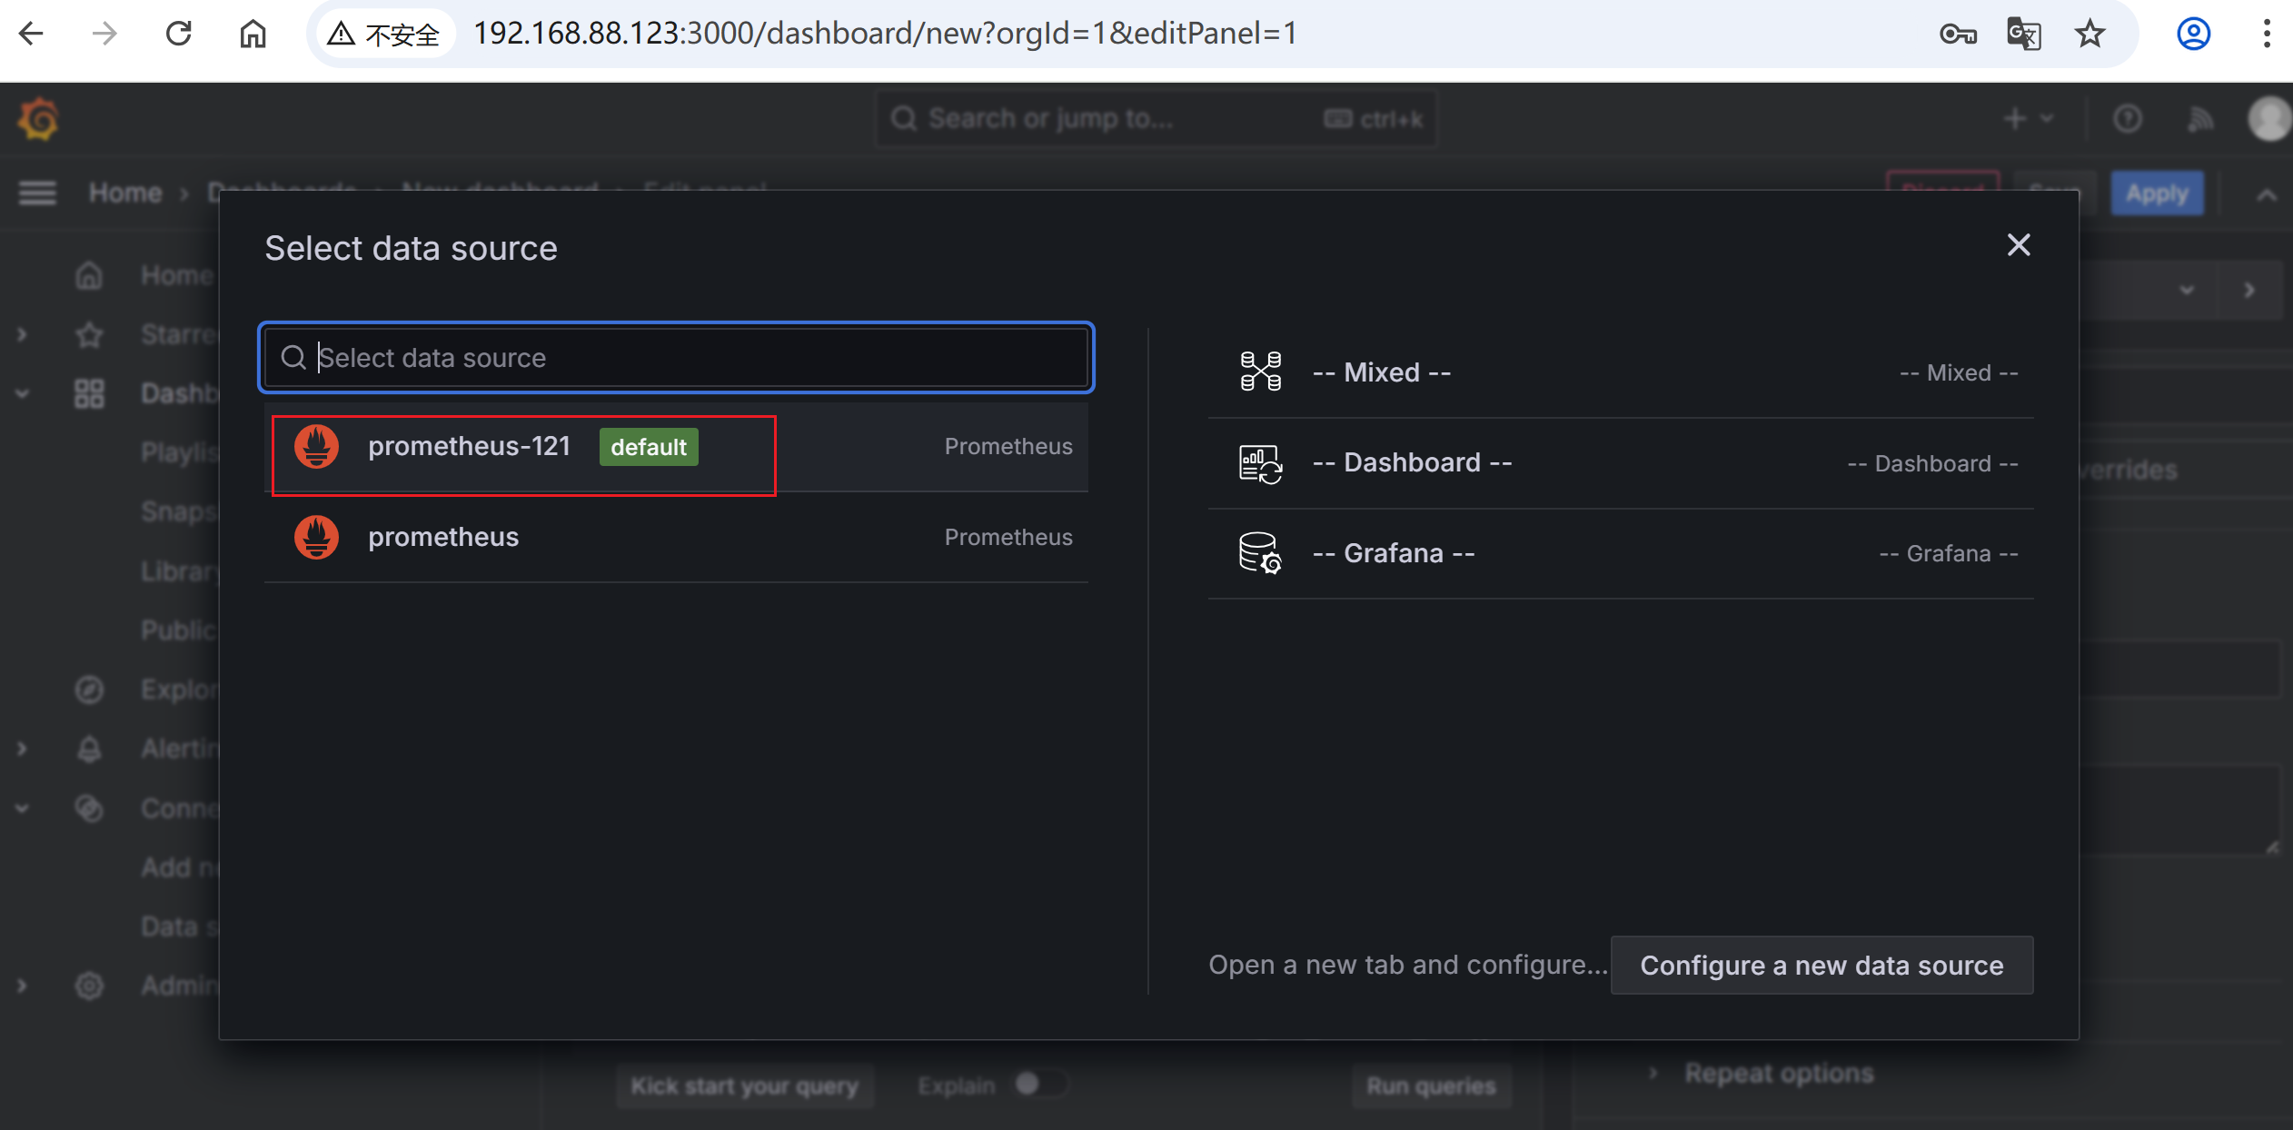Click the Grafana data source icon
Screen dimensions: 2293x1130
pos(1261,553)
